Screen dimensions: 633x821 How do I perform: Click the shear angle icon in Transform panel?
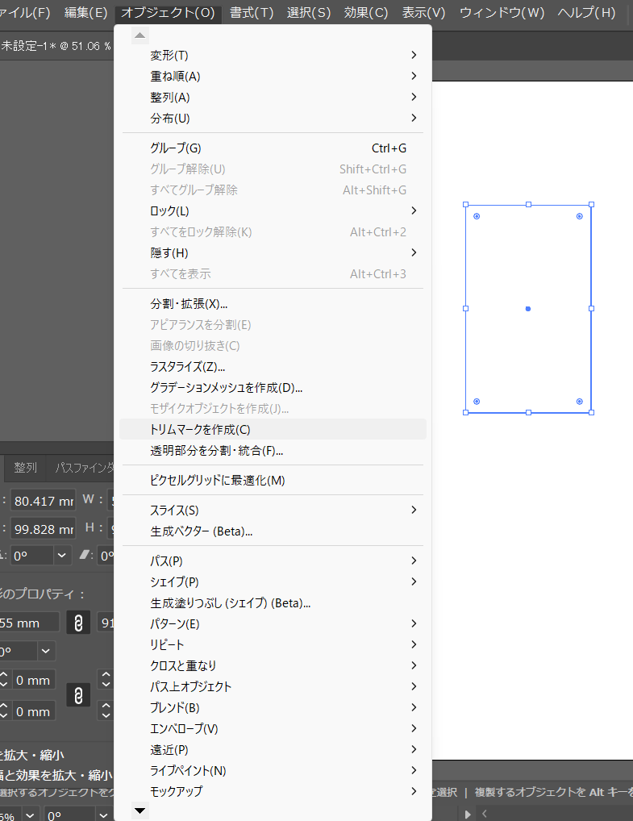click(87, 555)
